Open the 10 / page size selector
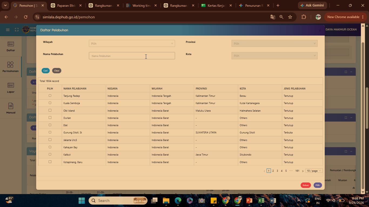This screenshot has width=369, height=207. pos(314,171)
